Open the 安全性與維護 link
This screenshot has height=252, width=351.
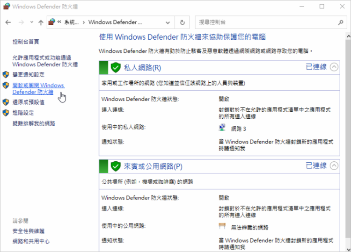pos(29,231)
